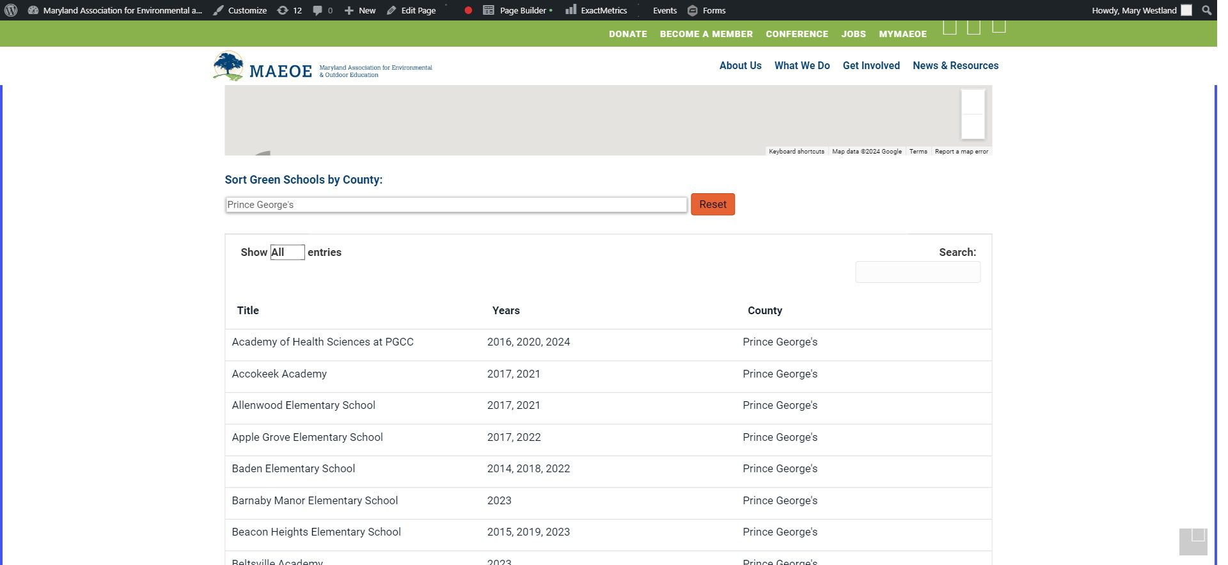Open the admin bar search magnifier
Viewport: 1228px width, 565px height.
coord(1206,10)
